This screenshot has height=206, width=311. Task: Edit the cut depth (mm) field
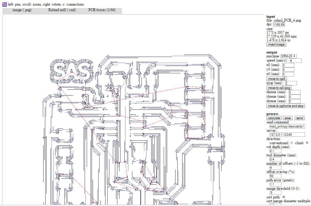click(x=275, y=151)
